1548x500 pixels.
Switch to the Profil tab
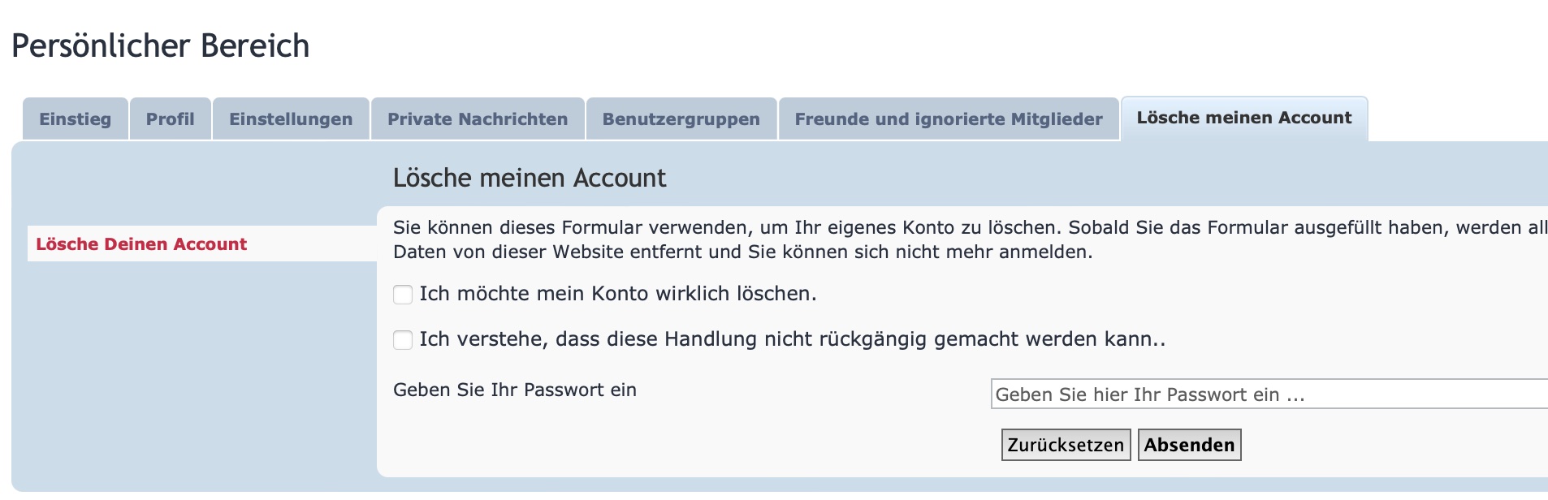pos(170,119)
